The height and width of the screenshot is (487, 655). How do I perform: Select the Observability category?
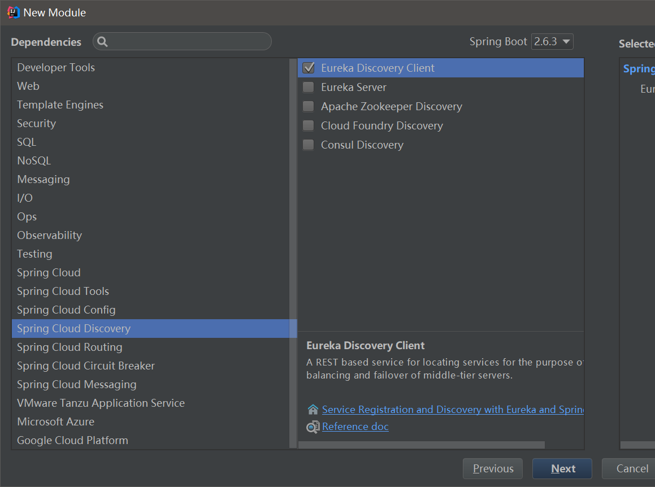[150, 236]
